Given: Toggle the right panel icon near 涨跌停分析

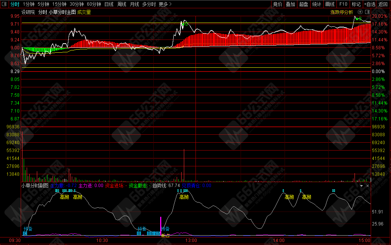Looking at the screenshot, I should pyautogui.click(x=367, y=12).
